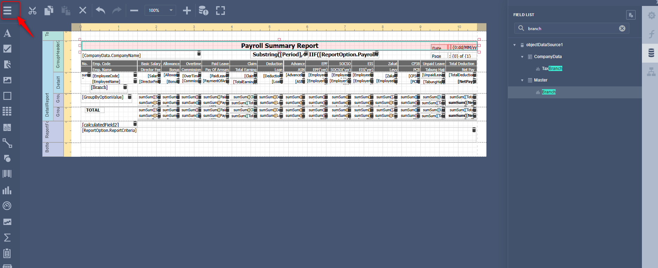Select the Line control in toolbox

pyautogui.click(x=7, y=143)
